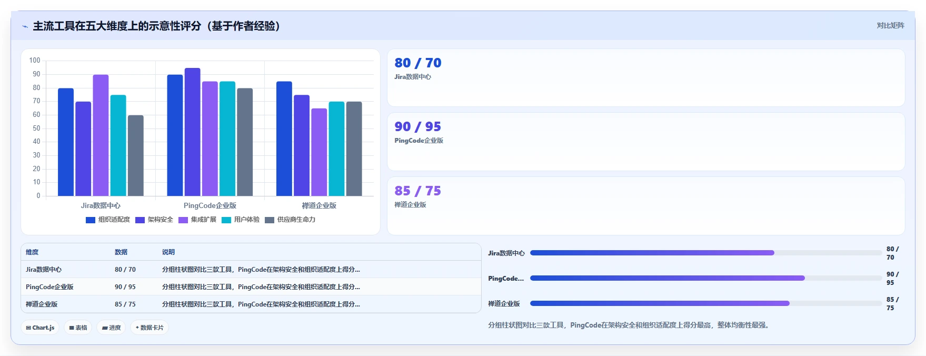Click Jira 组织适配度 bar at 80
The image size is (926, 356).
(x=66, y=142)
